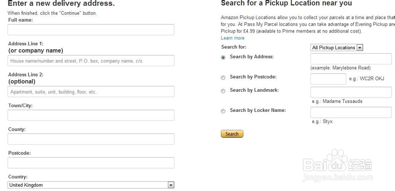This screenshot has width=395, height=191.
Task: Click the Address Line 2 optional field
Action: tap(91, 92)
